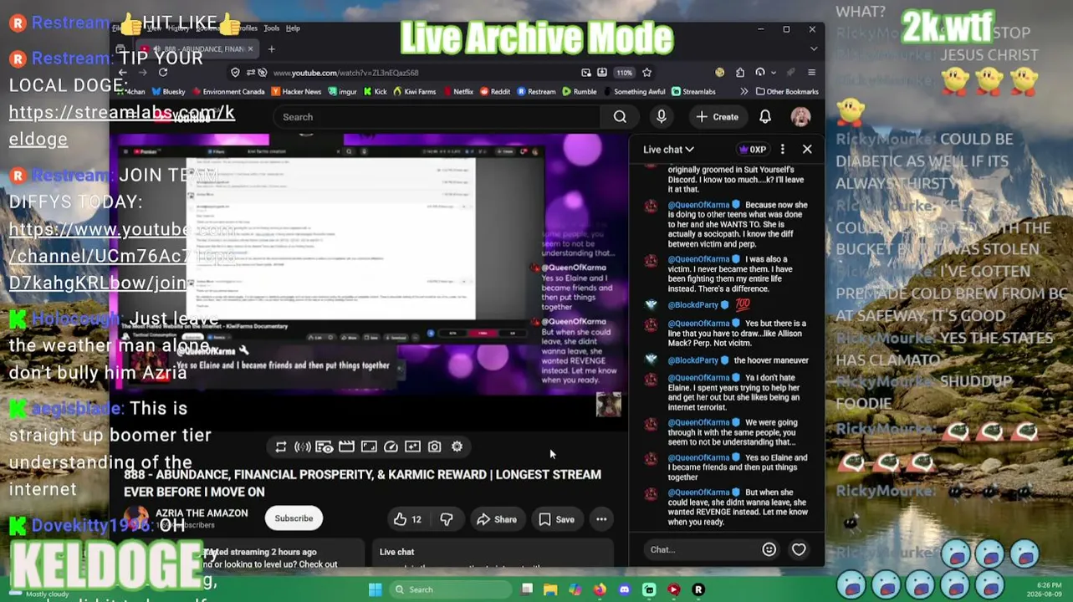Start voice search with the microphone icon
Image resolution: width=1073 pixels, height=602 pixels.
pyautogui.click(x=662, y=117)
